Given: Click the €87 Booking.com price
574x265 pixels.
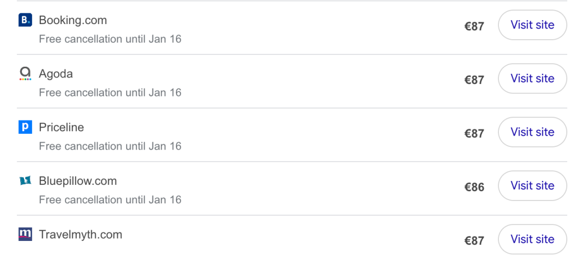Looking at the screenshot, I should [474, 26].
